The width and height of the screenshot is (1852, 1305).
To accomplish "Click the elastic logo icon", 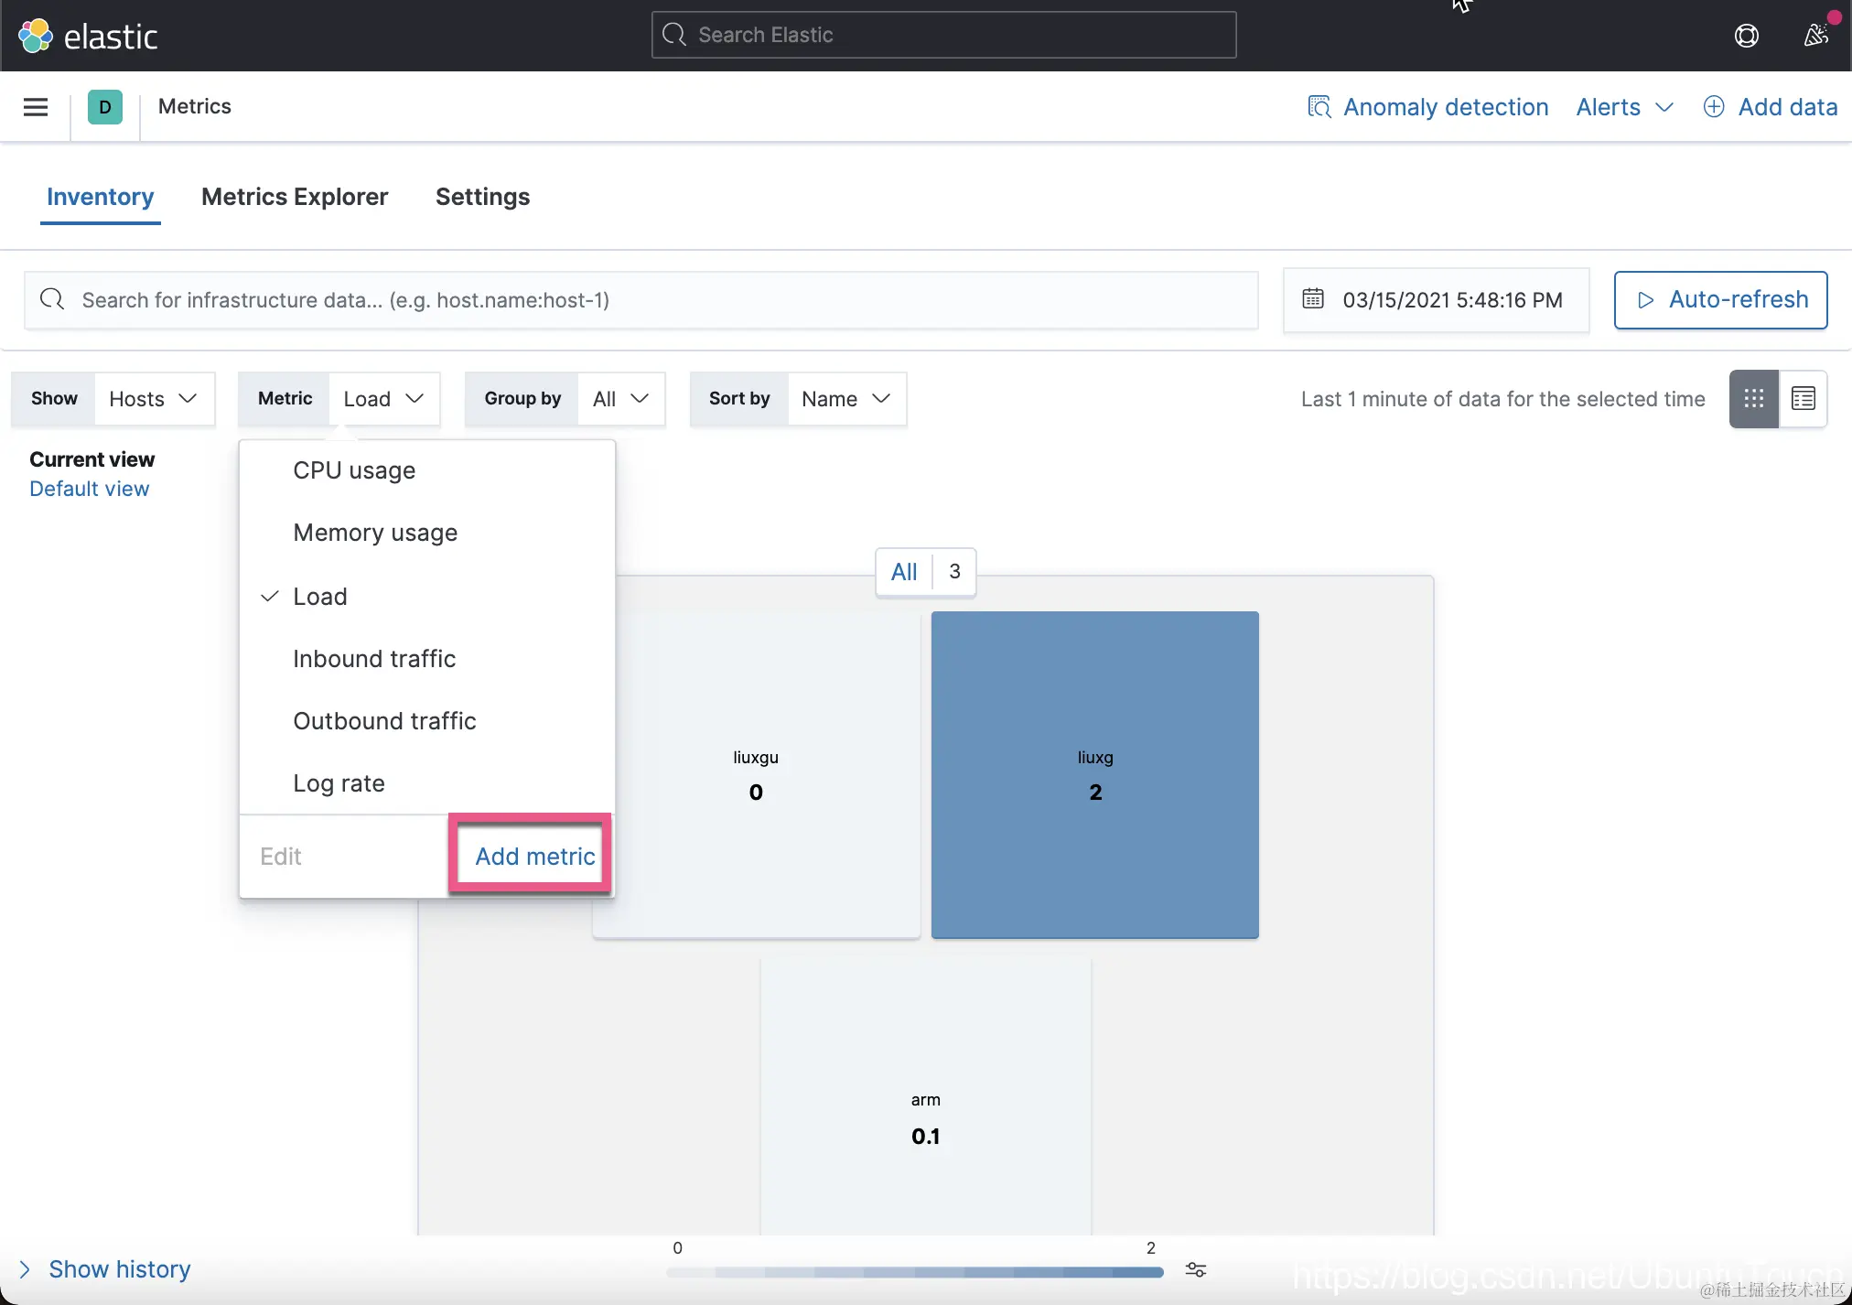I will 36,36.
